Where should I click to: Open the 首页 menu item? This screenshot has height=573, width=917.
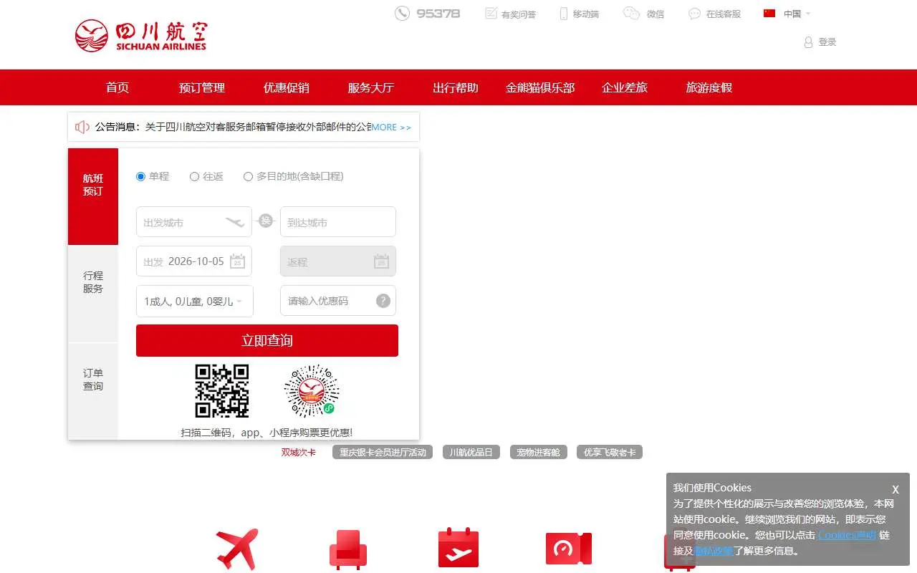(117, 87)
